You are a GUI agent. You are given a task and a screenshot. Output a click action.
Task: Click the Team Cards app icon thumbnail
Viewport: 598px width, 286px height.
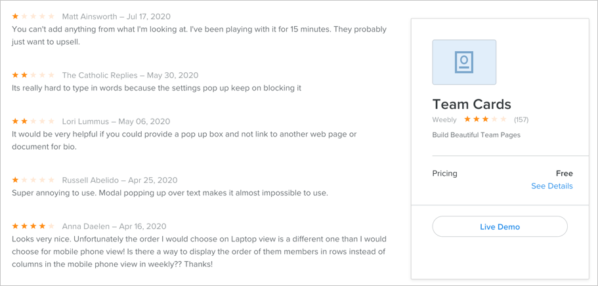(x=464, y=62)
